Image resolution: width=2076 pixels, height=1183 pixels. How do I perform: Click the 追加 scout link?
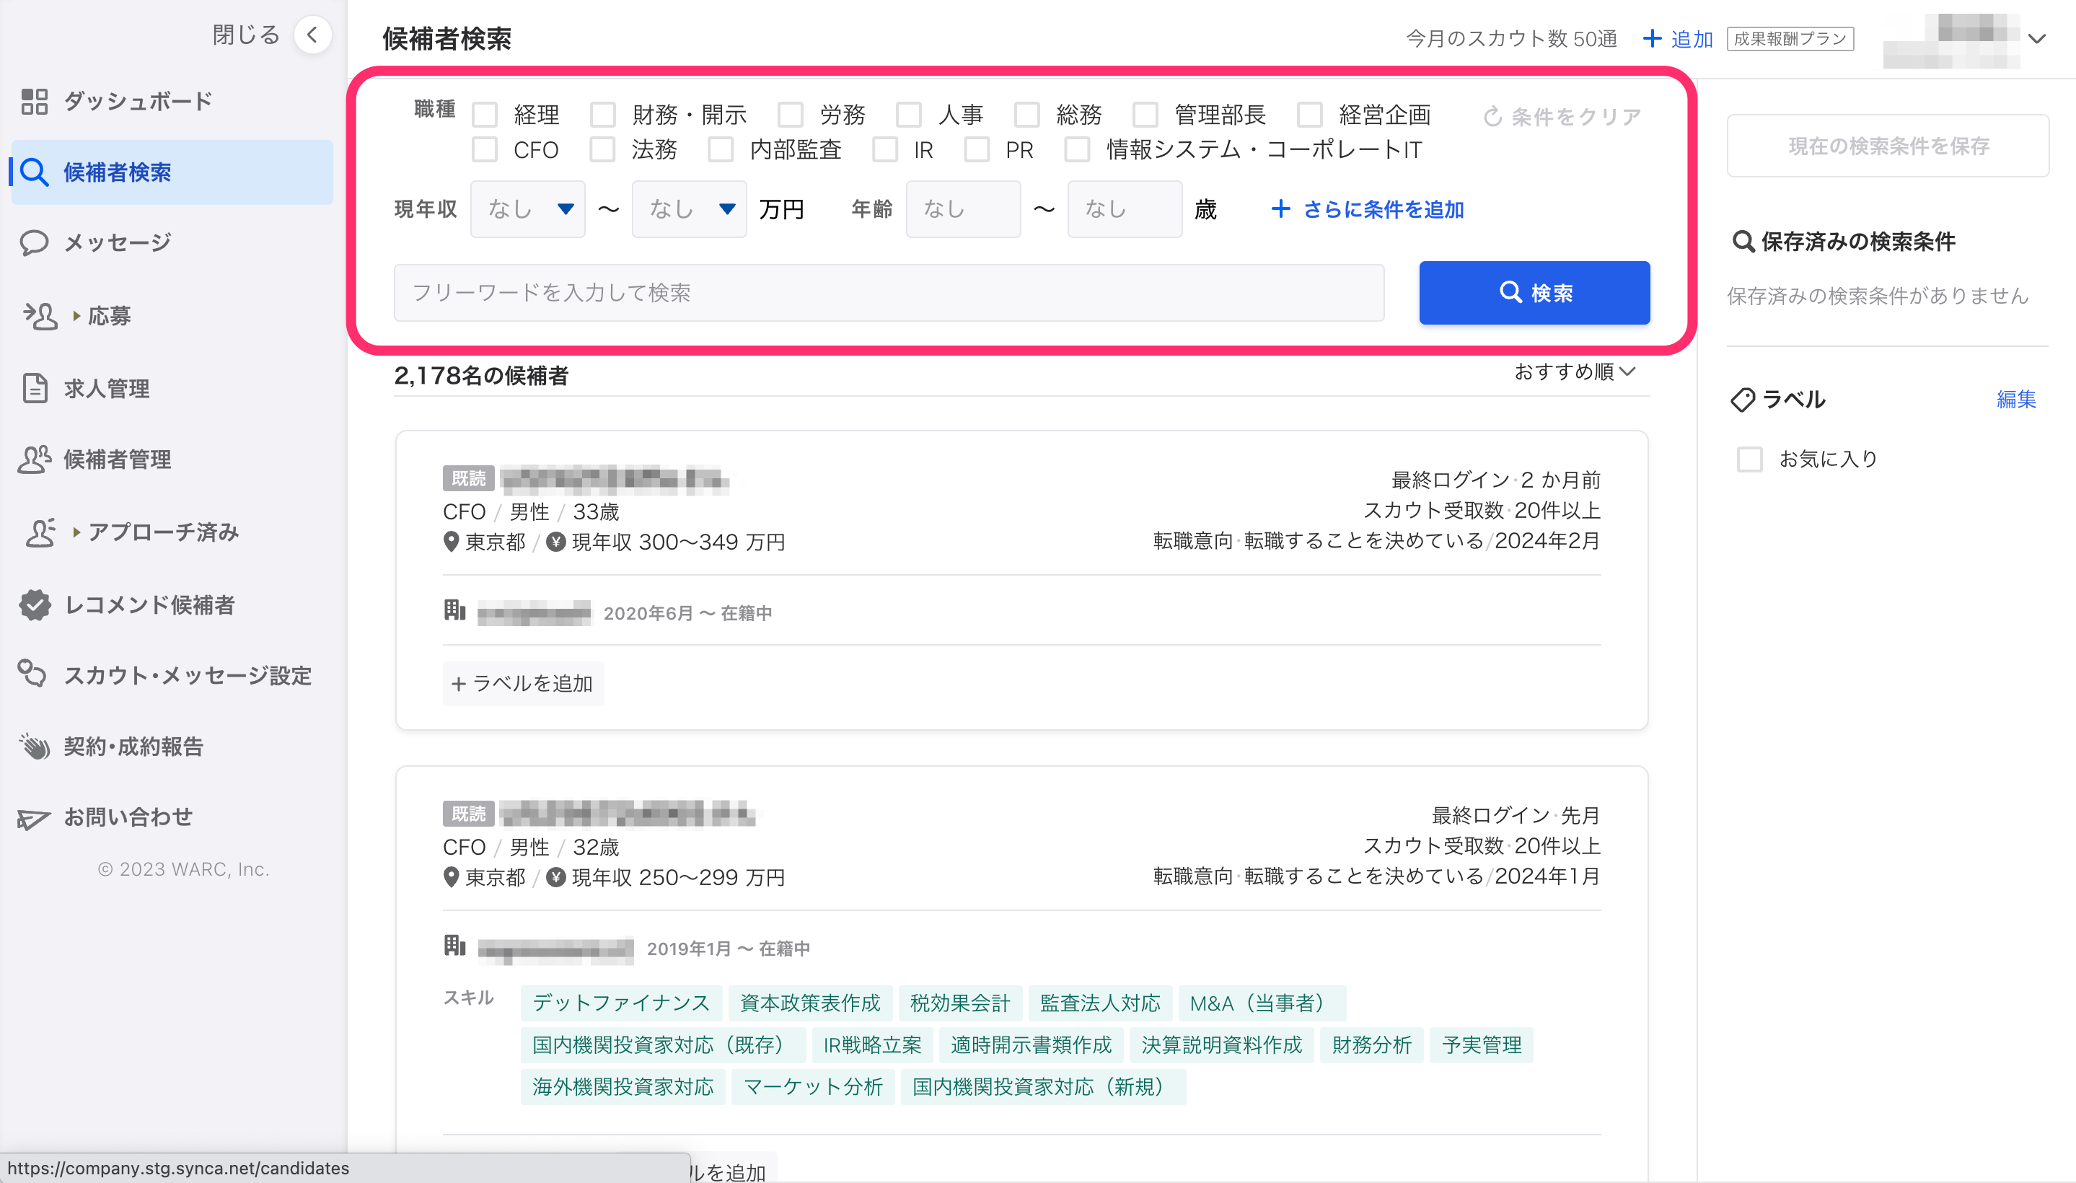[1677, 38]
